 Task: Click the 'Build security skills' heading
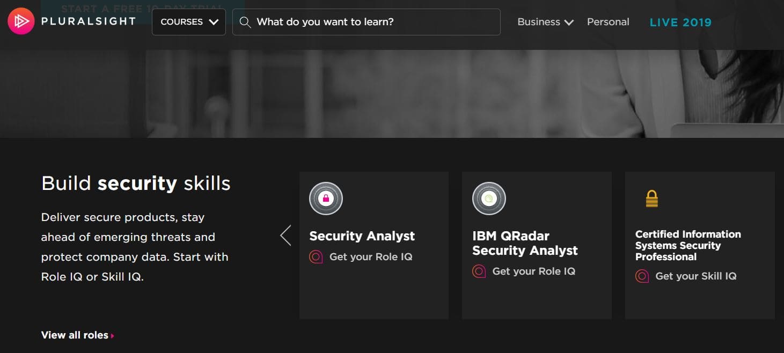pos(136,183)
